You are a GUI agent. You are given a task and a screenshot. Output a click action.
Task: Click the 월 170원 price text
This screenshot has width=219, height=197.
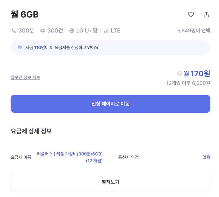[x=197, y=74]
